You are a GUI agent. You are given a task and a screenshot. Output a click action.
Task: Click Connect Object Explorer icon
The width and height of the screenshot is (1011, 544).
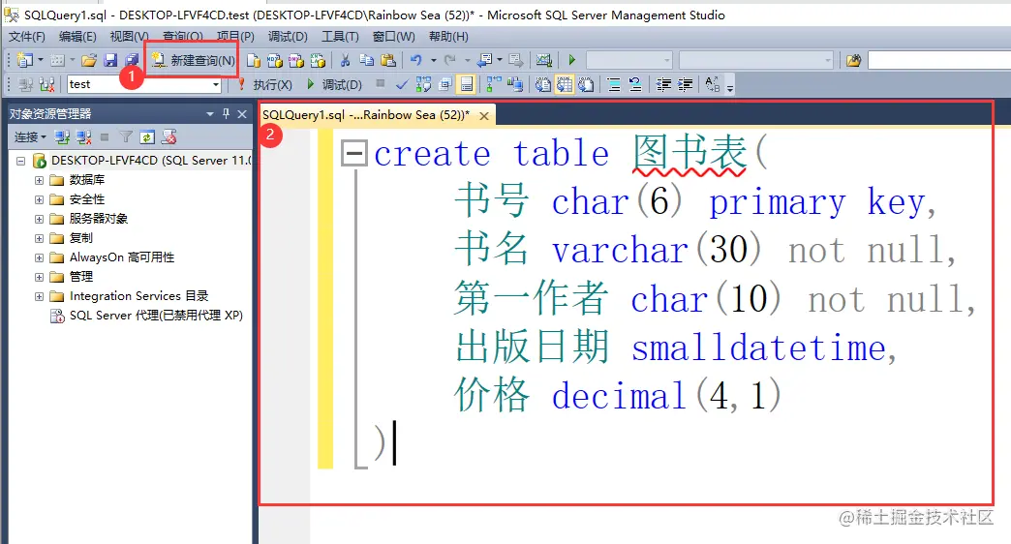coord(62,137)
